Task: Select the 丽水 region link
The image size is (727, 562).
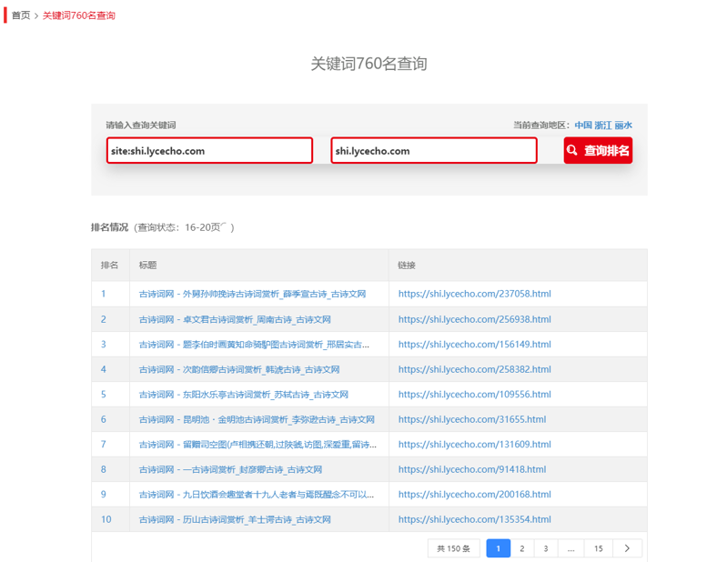Action: (623, 125)
